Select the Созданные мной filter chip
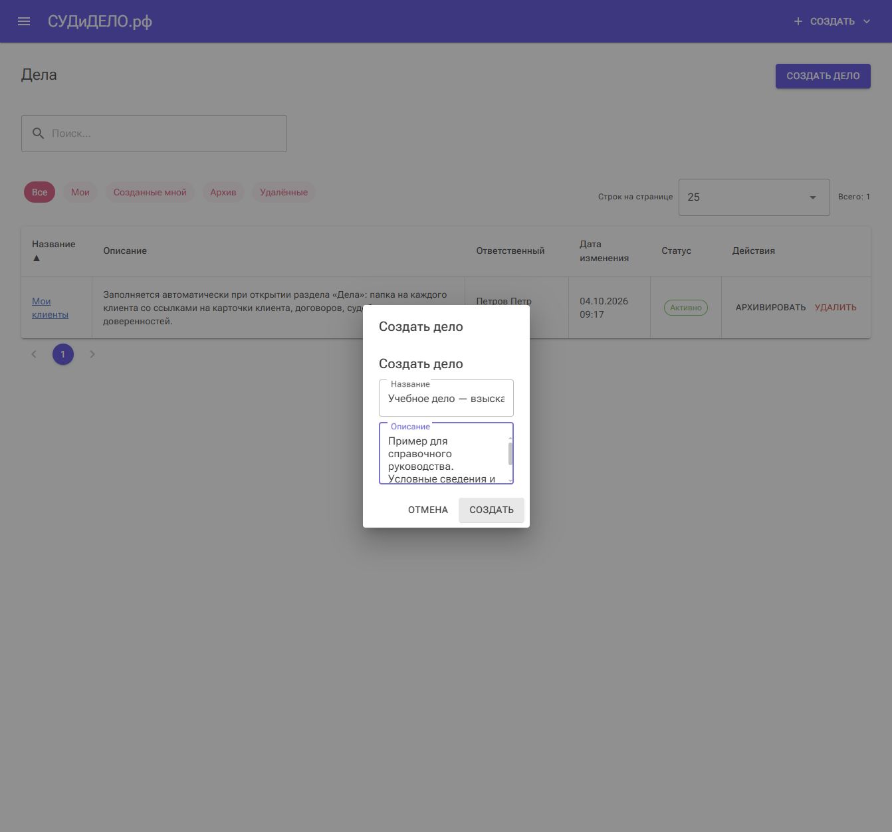892x832 pixels. [x=150, y=192]
